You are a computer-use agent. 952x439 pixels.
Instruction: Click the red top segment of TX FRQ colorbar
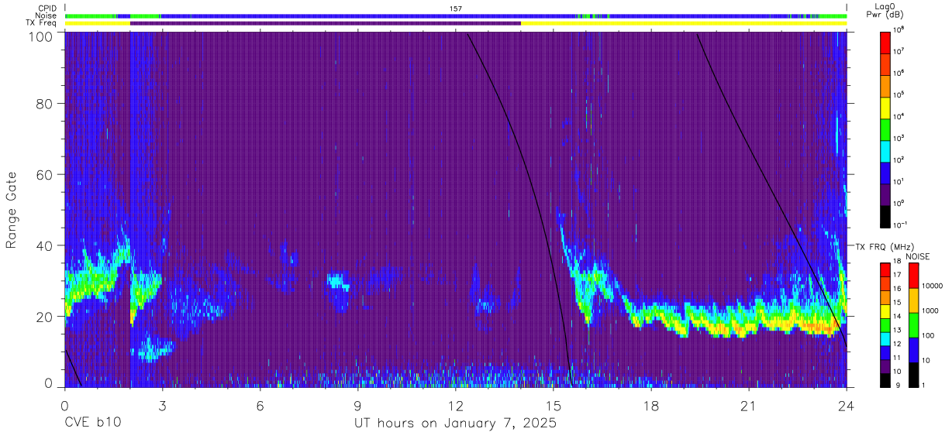pos(886,270)
